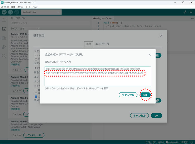Open version dropdown showing 1.8.6
195x144 pixels.
18,70
